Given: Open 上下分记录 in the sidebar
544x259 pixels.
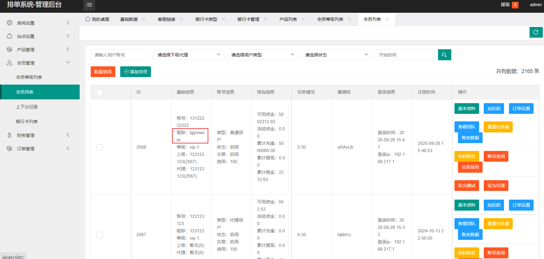Looking at the screenshot, I should pos(27,107).
